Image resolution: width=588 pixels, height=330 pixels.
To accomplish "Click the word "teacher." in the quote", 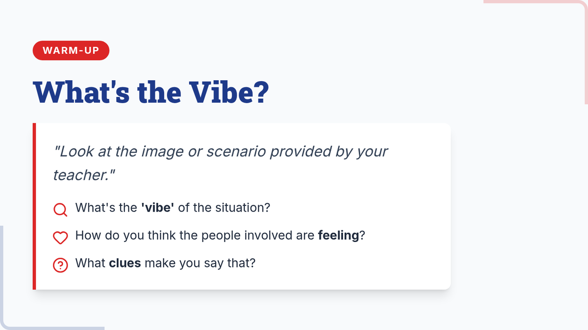I will pos(84,176).
